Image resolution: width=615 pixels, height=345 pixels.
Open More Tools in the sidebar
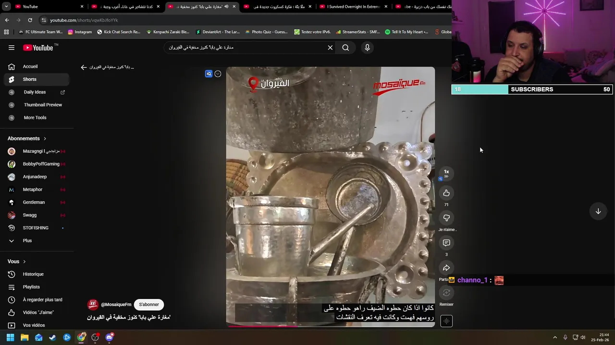pyautogui.click(x=37, y=117)
